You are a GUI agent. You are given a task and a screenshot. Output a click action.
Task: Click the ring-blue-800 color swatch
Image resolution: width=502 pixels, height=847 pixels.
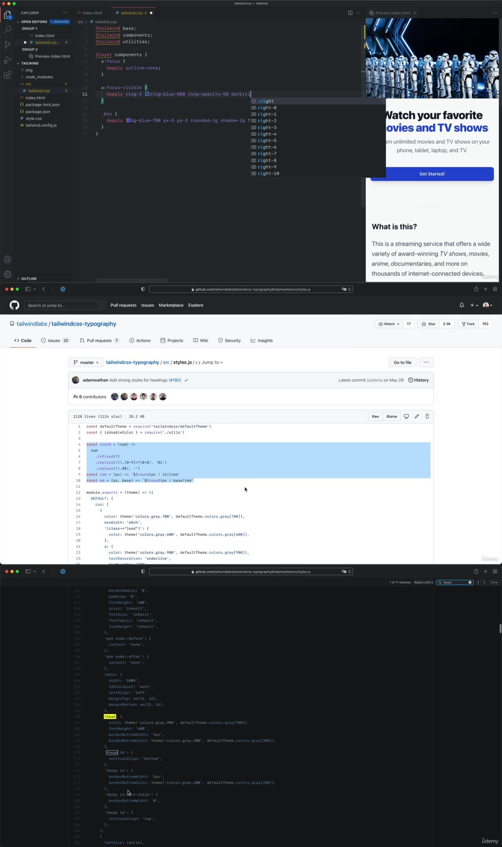point(147,94)
